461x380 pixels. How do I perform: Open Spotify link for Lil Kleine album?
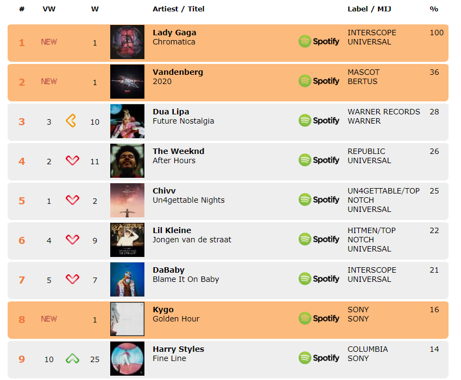pos(319,240)
